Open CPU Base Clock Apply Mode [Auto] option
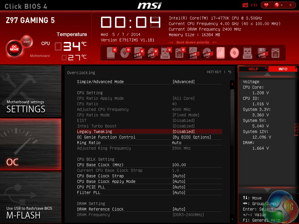 click(179, 181)
